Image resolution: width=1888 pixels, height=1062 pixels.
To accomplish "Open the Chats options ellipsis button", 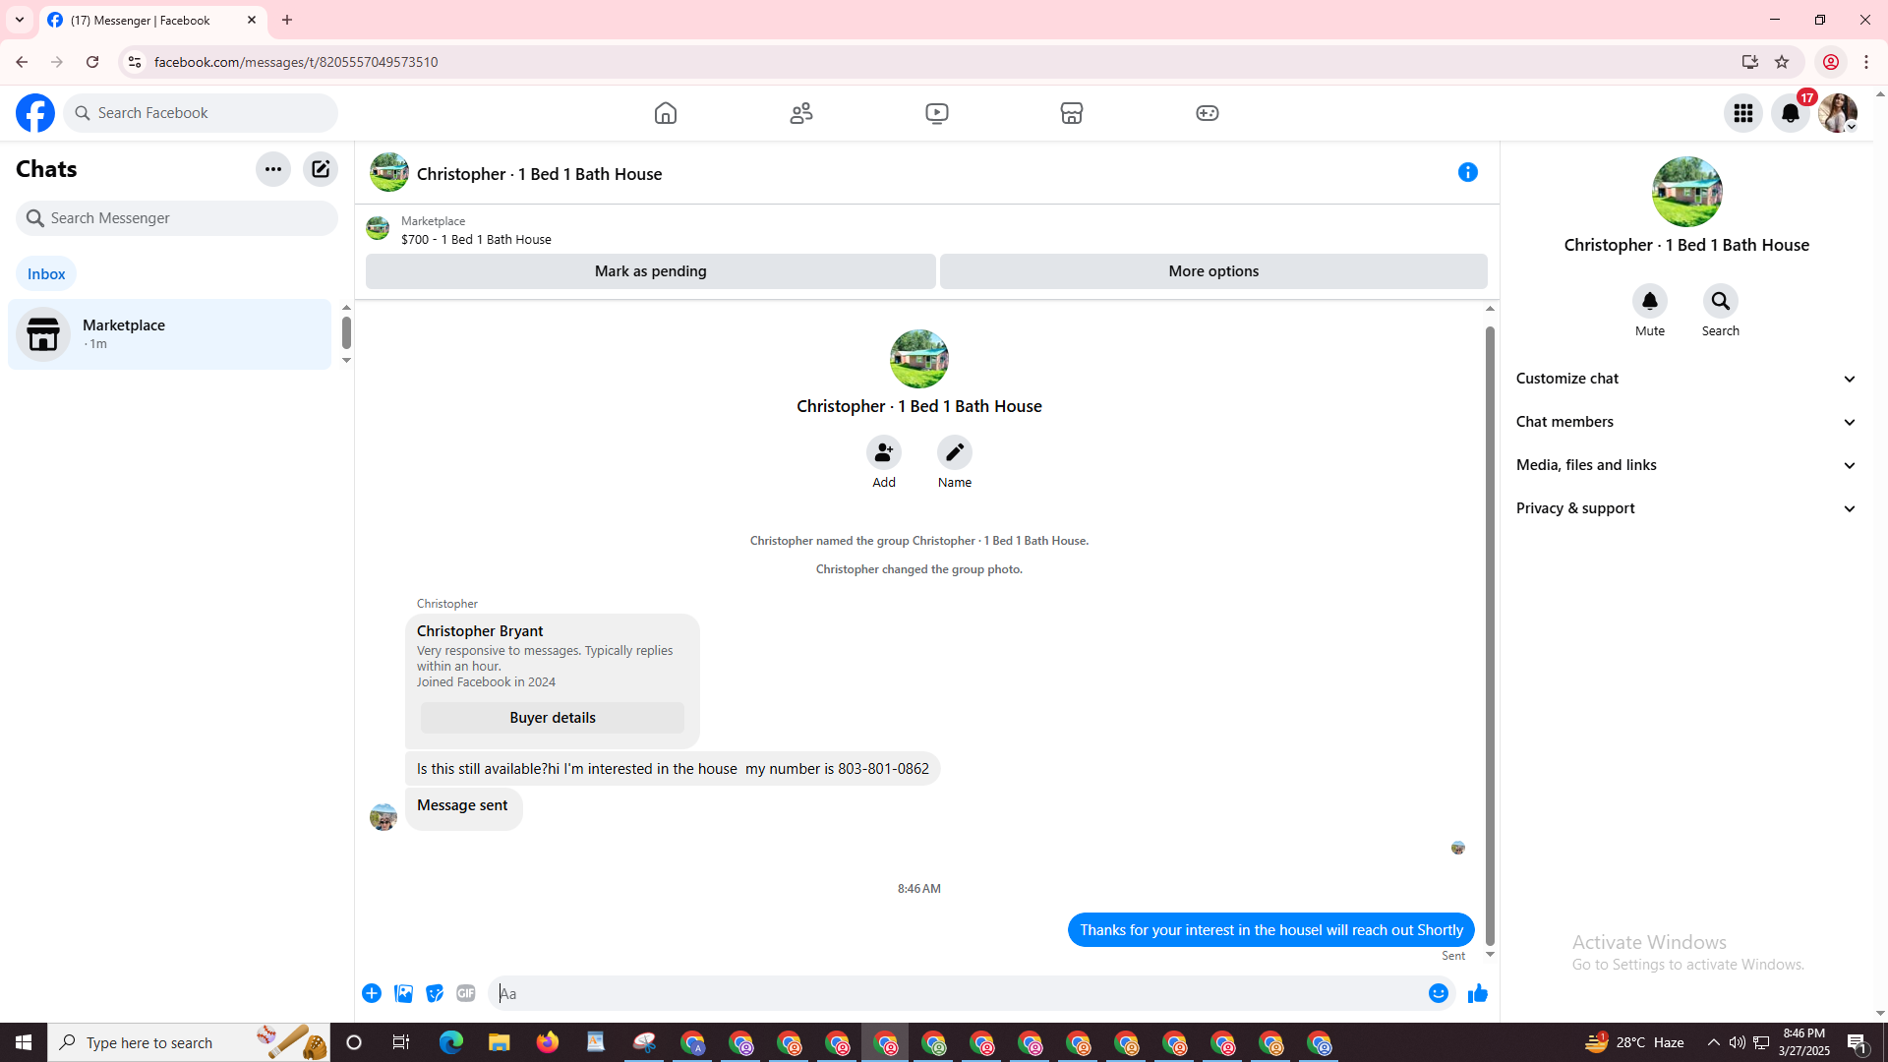I will 273,169.
